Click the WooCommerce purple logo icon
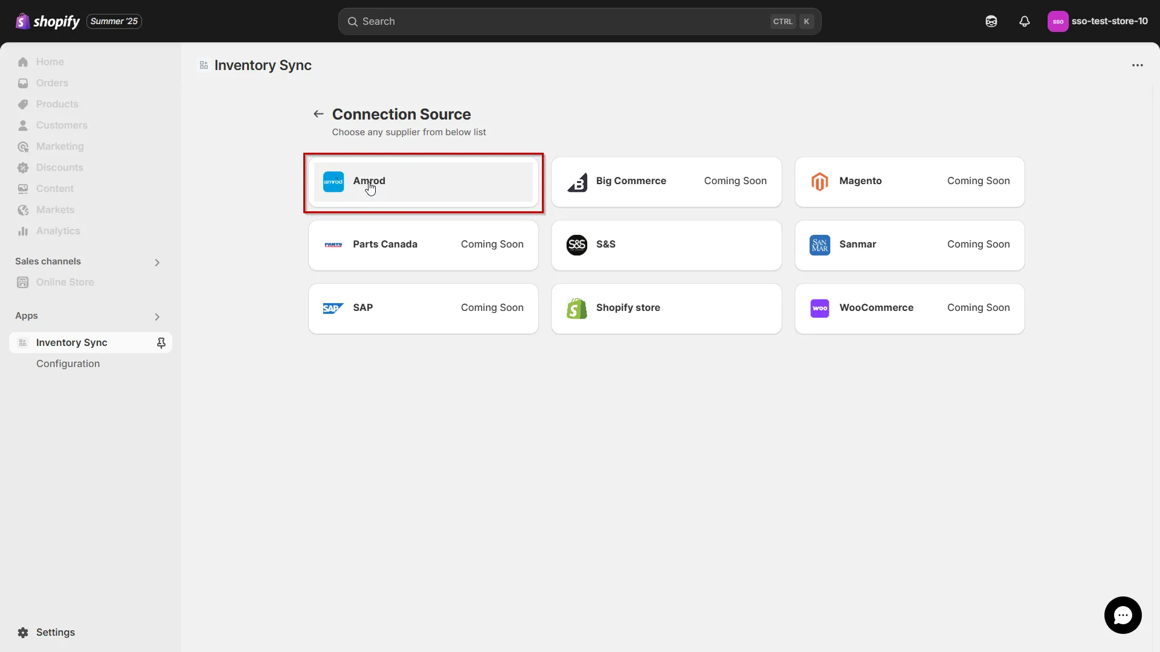Viewport: 1160px width, 652px height. click(820, 308)
